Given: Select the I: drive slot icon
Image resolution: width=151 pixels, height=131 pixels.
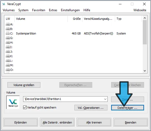Looking at the screenshot, I should (x=8, y=47).
